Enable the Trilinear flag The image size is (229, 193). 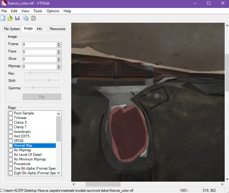pyautogui.click(x=10, y=118)
